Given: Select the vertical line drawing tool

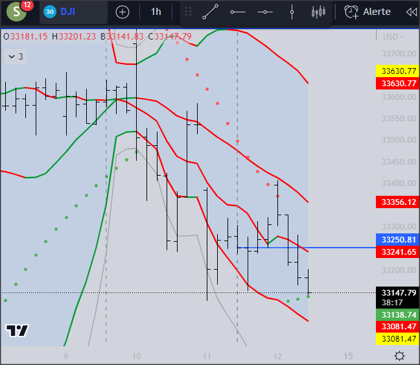Looking at the screenshot, I should click(292, 12).
